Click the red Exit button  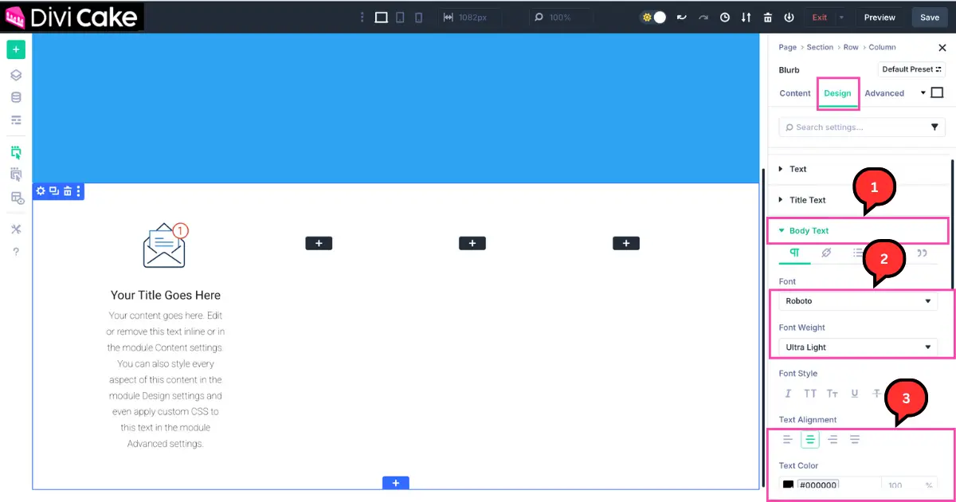(819, 18)
